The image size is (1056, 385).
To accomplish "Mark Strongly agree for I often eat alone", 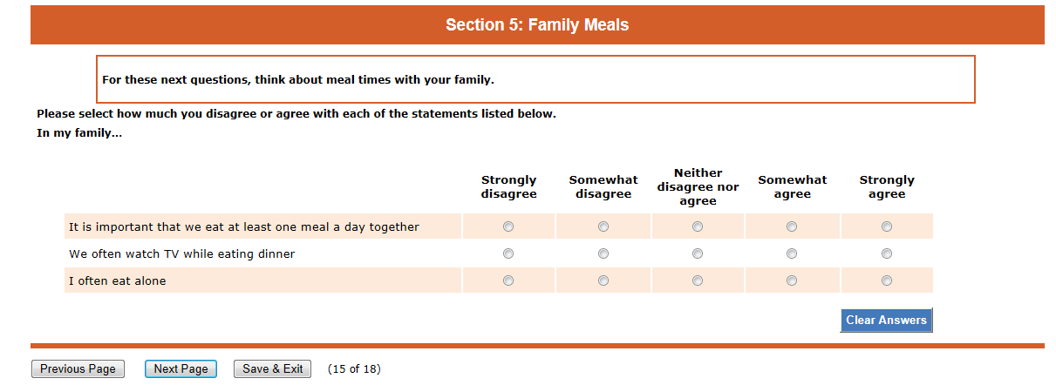I will tap(887, 280).
